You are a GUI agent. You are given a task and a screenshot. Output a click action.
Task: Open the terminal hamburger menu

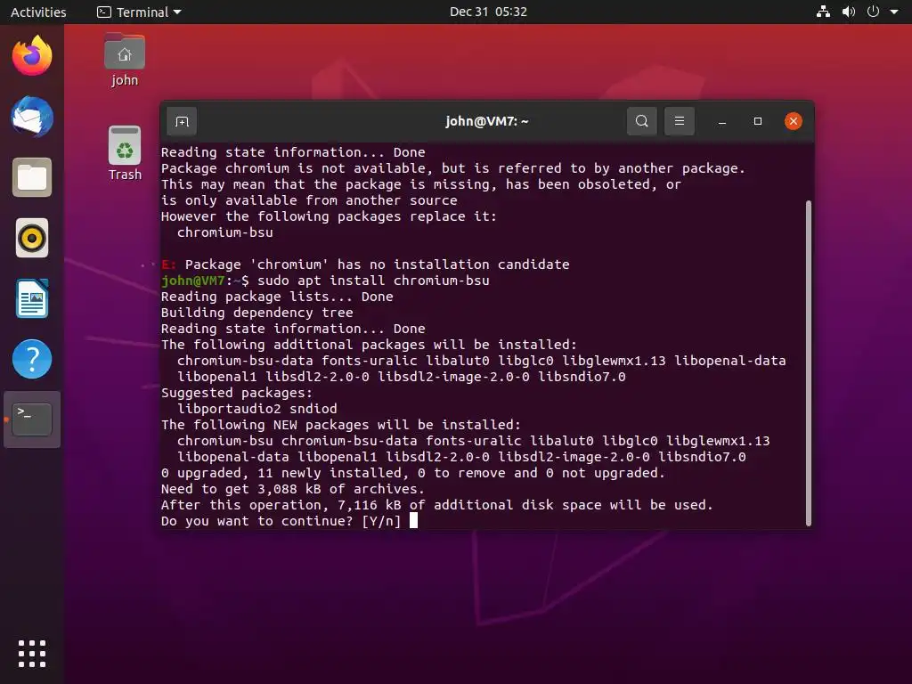pyautogui.click(x=679, y=121)
